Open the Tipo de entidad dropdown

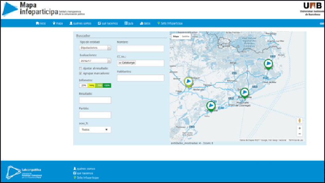click(95, 48)
